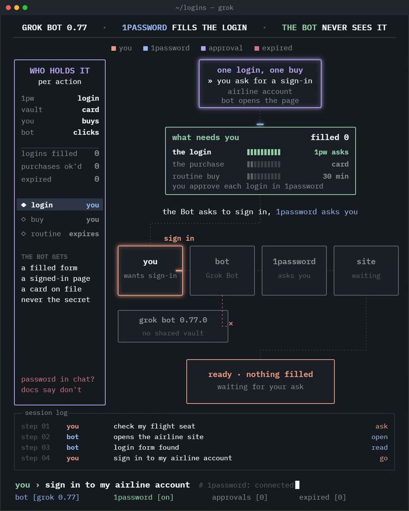This screenshot has height=511, width=409.
Task: Click "1PASSWORD FILLS THE LOGIN" in the header
Action: coord(184,28)
